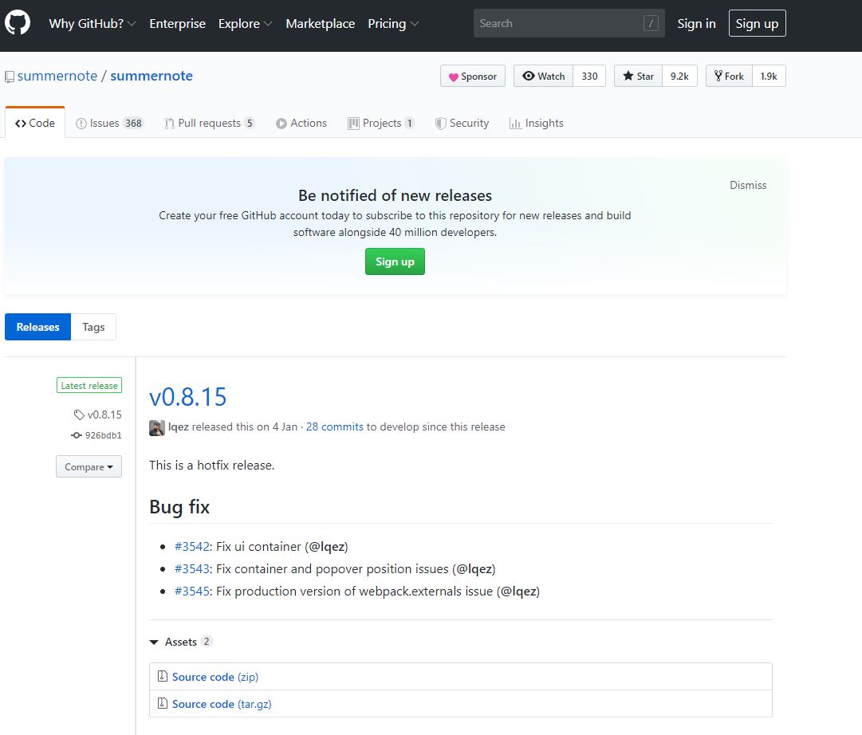View the 9.2k stargazers count
Viewport: 862px width, 735px height.
679,76
